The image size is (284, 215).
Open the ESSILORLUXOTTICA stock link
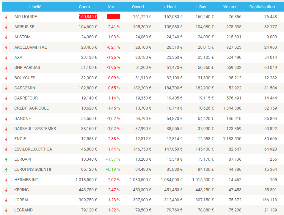(33, 149)
